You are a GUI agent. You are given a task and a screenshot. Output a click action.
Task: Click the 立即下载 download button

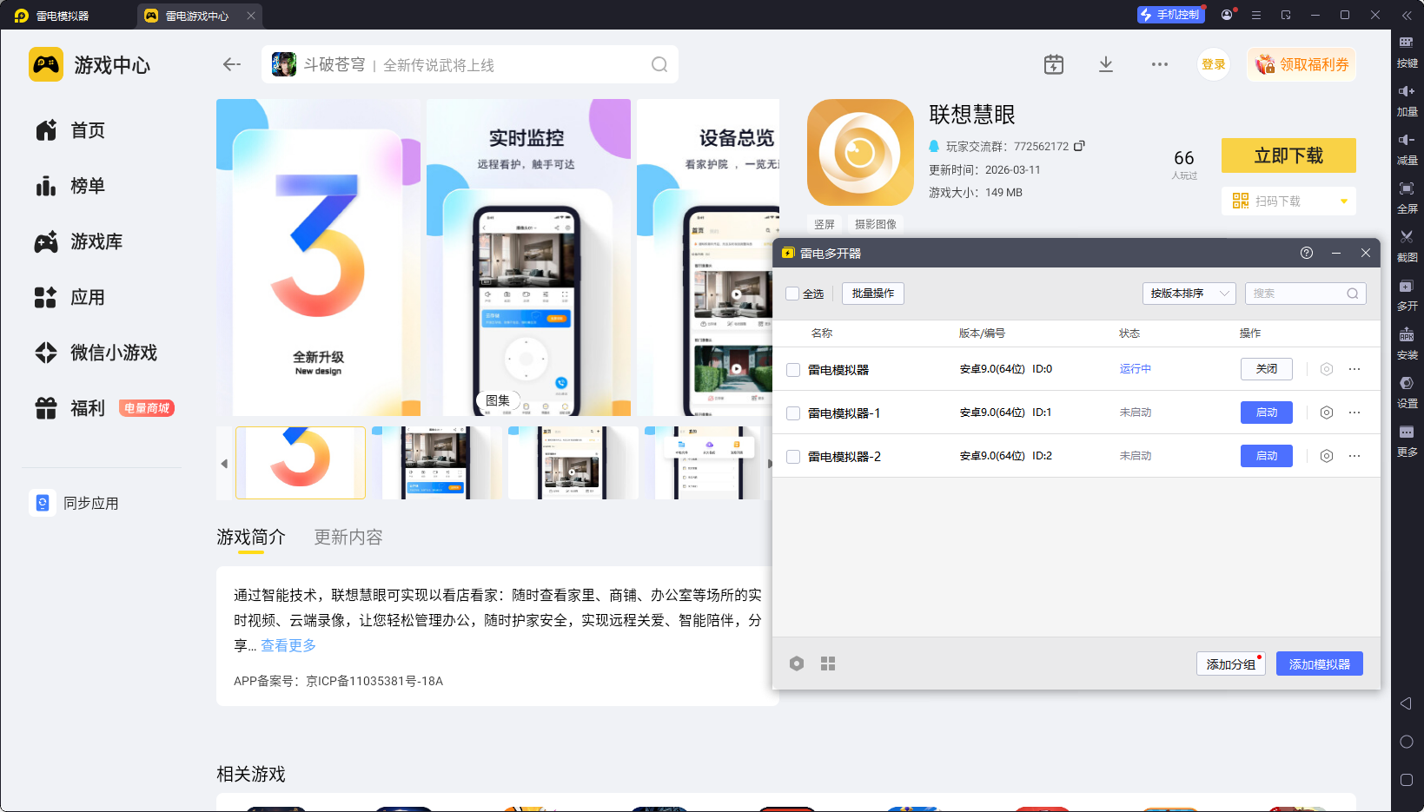click(1288, 155)
